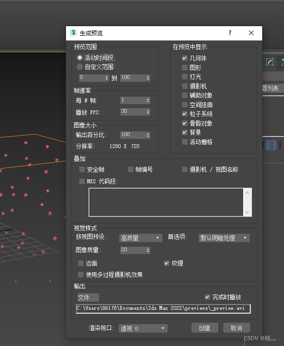This screenshot has width=284, height=346.
Task: Click inside the MXS code text area
Action: [166, 202]
